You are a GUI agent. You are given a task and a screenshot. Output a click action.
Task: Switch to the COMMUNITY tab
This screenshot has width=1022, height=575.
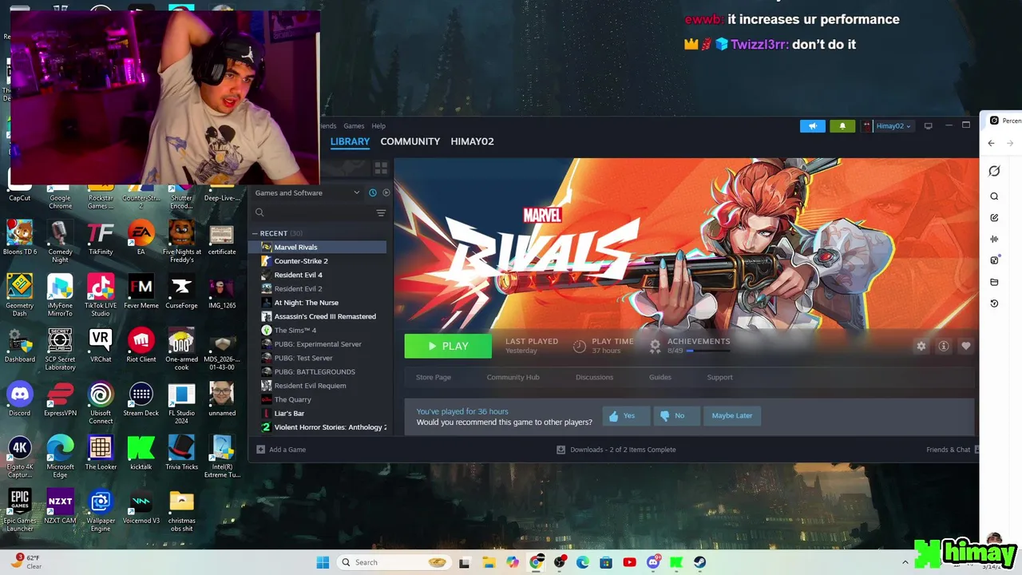(410, 141)
